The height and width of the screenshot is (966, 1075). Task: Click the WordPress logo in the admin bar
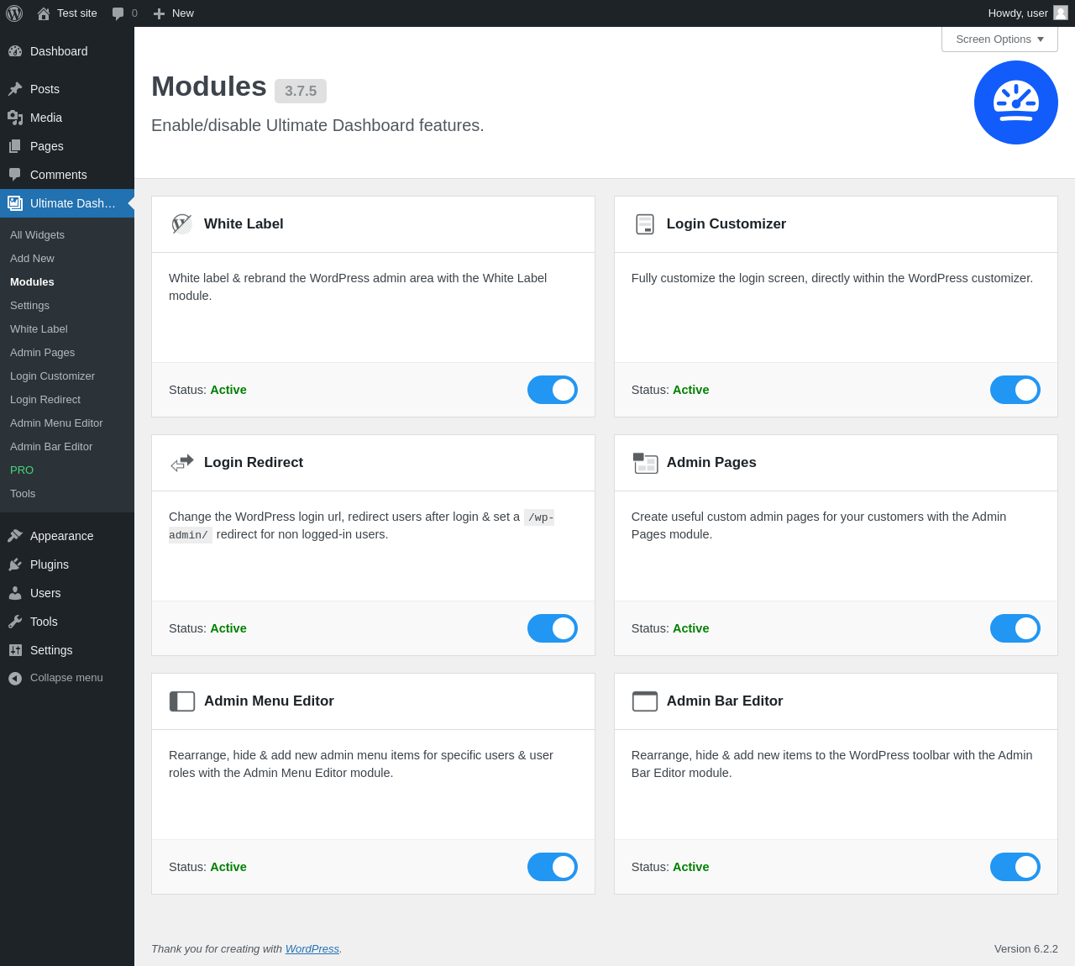click(x=14, y=13)
